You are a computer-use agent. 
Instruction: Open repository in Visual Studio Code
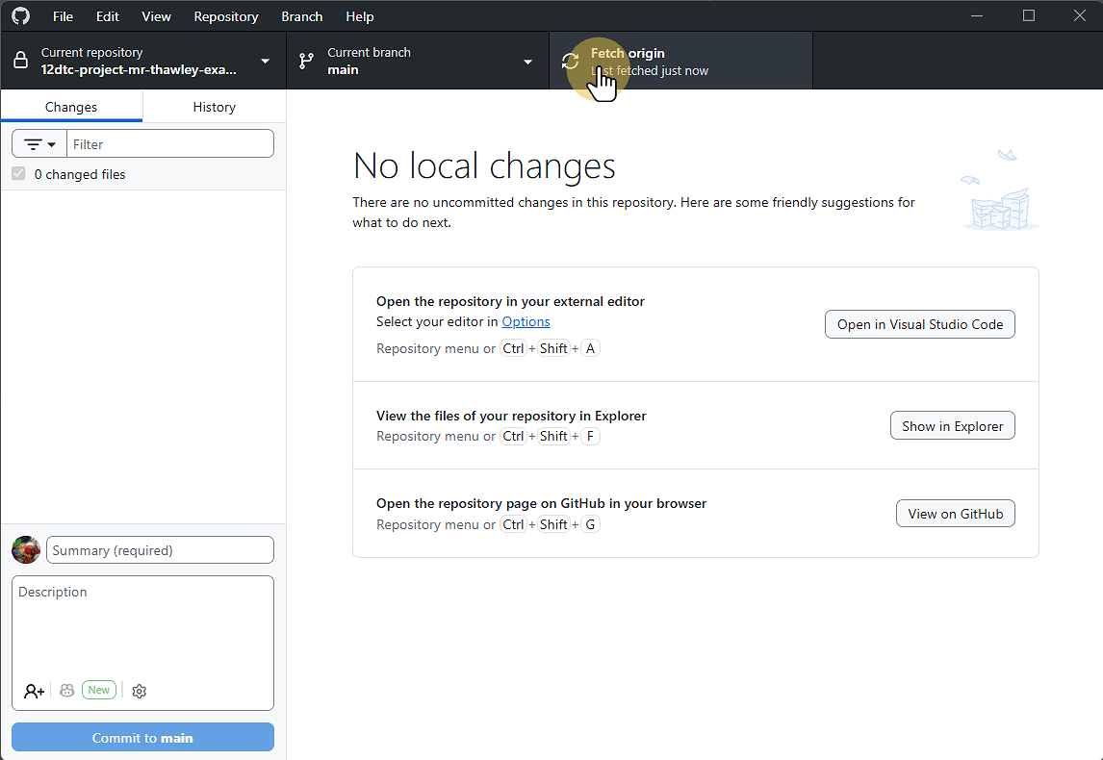919,324
